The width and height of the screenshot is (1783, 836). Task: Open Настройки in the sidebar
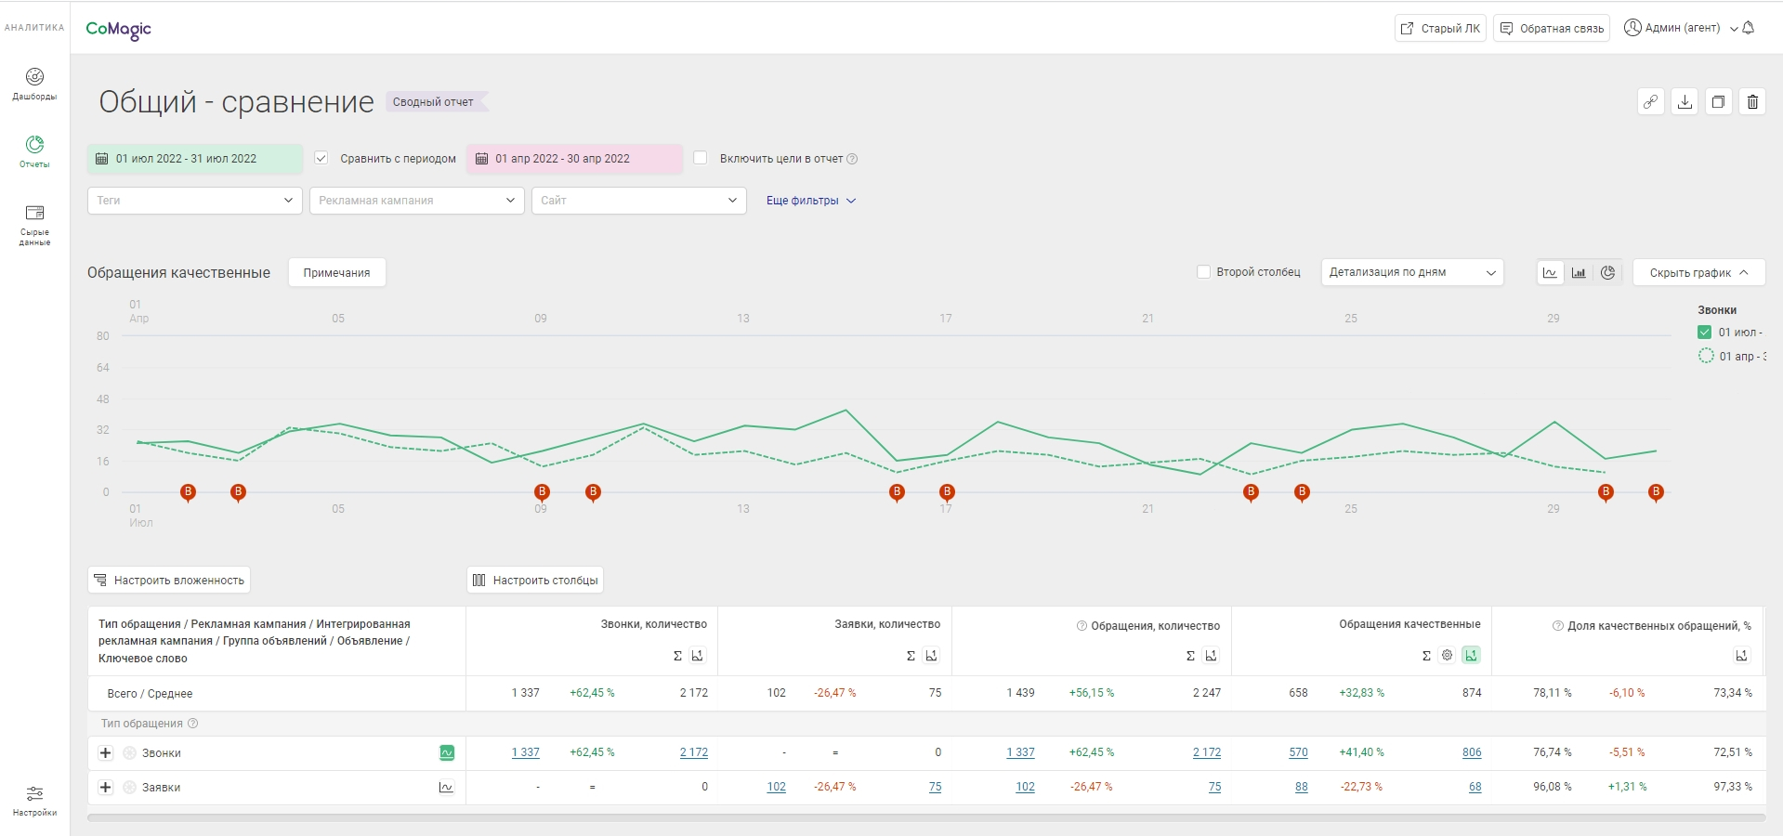pyautogui.click(x=34, y=801)
